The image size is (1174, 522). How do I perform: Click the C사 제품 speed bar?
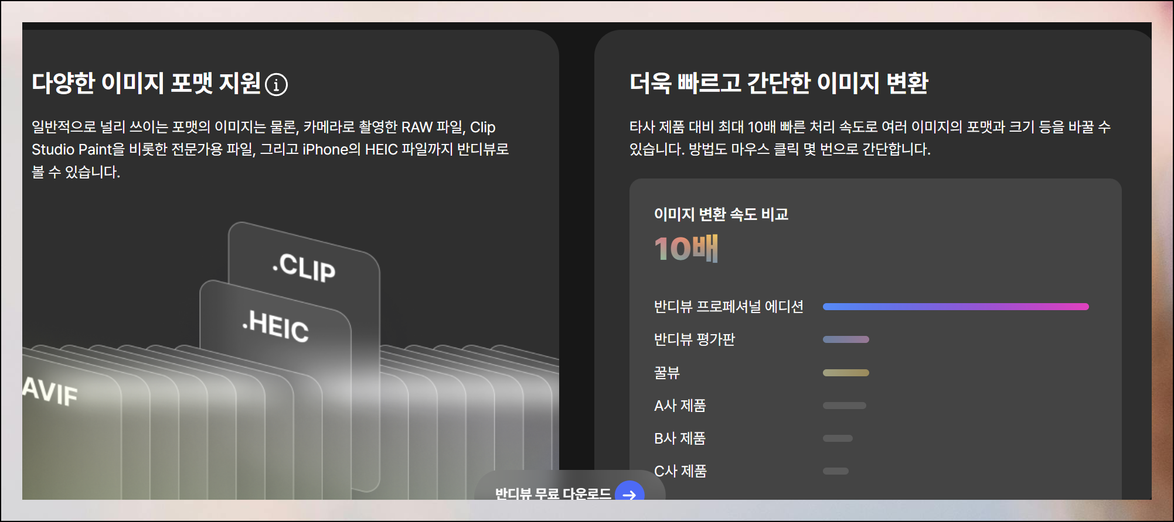click(x=836, y=471)
